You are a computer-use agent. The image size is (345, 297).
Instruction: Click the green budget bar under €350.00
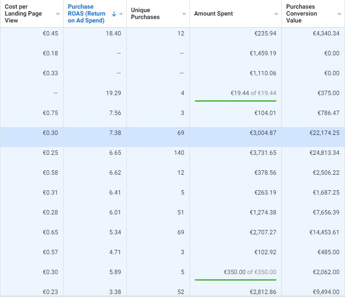(236, 280)
